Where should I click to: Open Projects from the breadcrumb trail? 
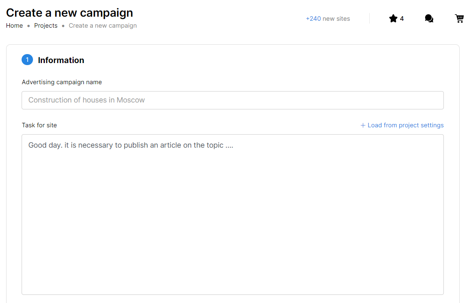click(46, 25)
